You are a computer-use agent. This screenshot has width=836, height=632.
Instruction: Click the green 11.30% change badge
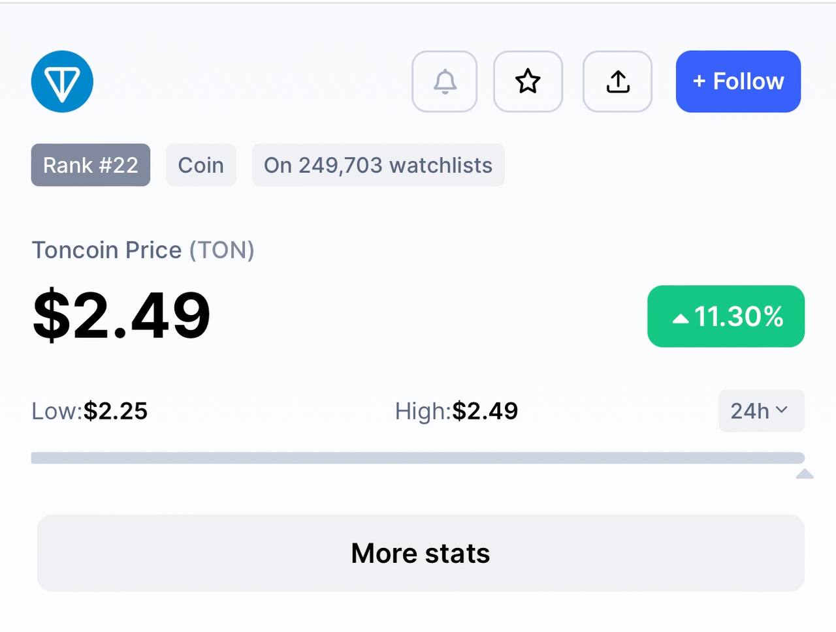[726, 316]
